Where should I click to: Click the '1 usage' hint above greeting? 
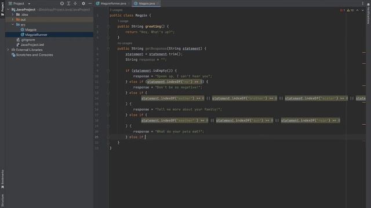click(x=123, y=21)
